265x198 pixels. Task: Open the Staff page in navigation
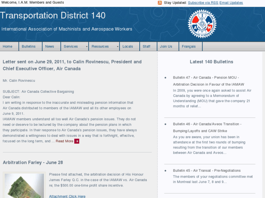click(147, 47)
